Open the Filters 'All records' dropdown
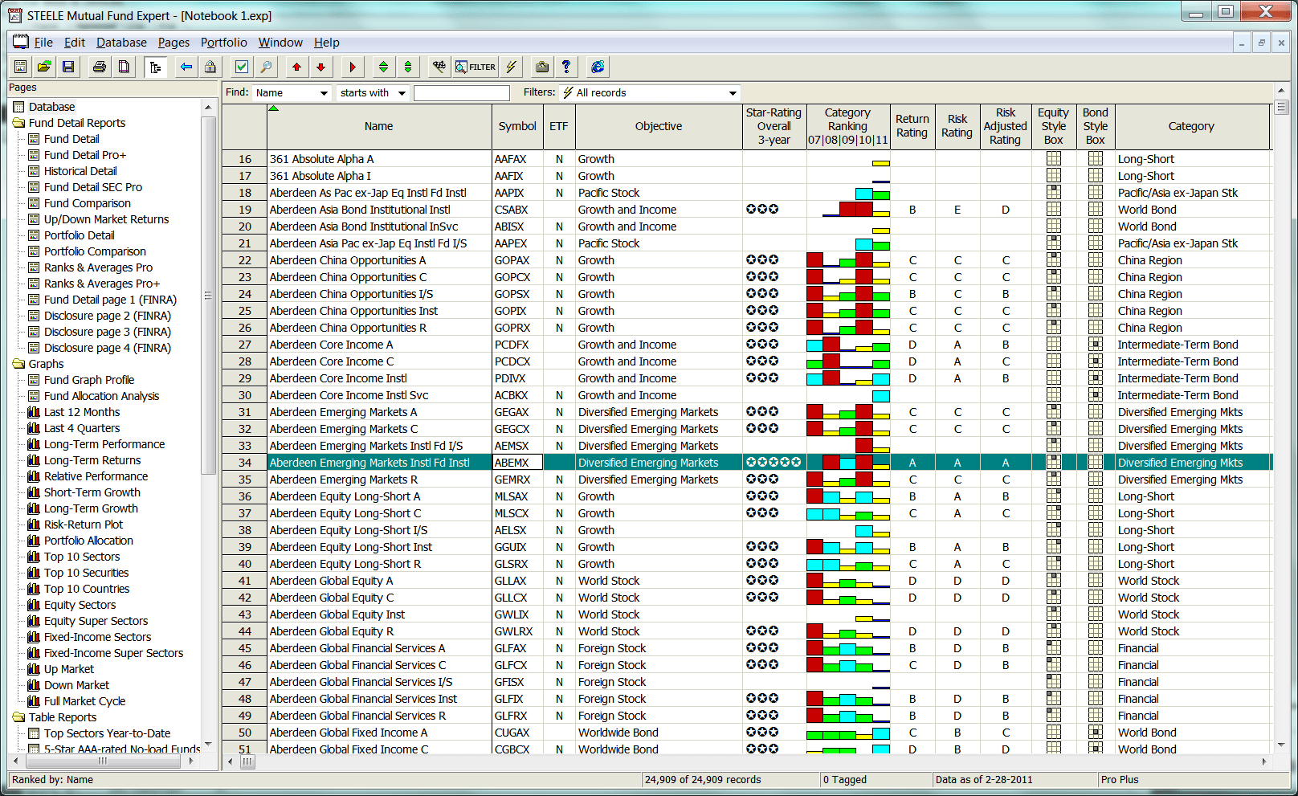The image size is (1298, 796). [650, 93]
